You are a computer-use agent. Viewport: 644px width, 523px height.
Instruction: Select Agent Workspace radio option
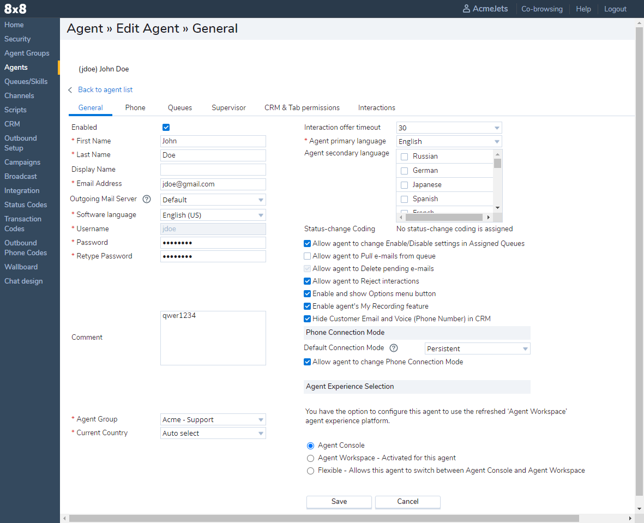310,458
